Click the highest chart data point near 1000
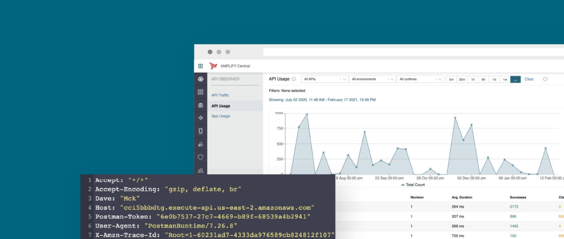Screen dimensions: 564x239 [x=307, y=114]
